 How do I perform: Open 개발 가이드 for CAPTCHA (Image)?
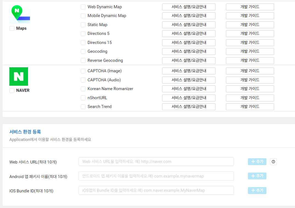250,71
